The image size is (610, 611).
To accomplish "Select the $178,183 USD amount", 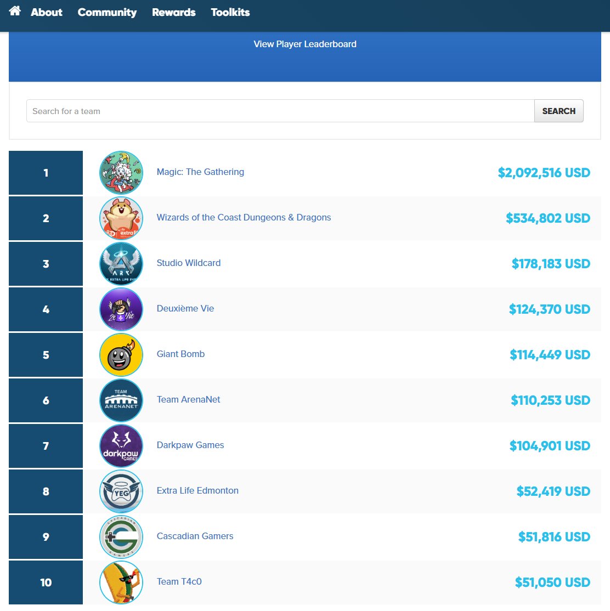I will pos(551,264).
